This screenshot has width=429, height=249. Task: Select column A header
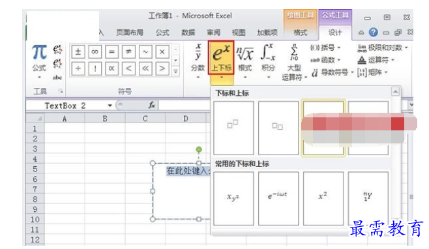65,119
